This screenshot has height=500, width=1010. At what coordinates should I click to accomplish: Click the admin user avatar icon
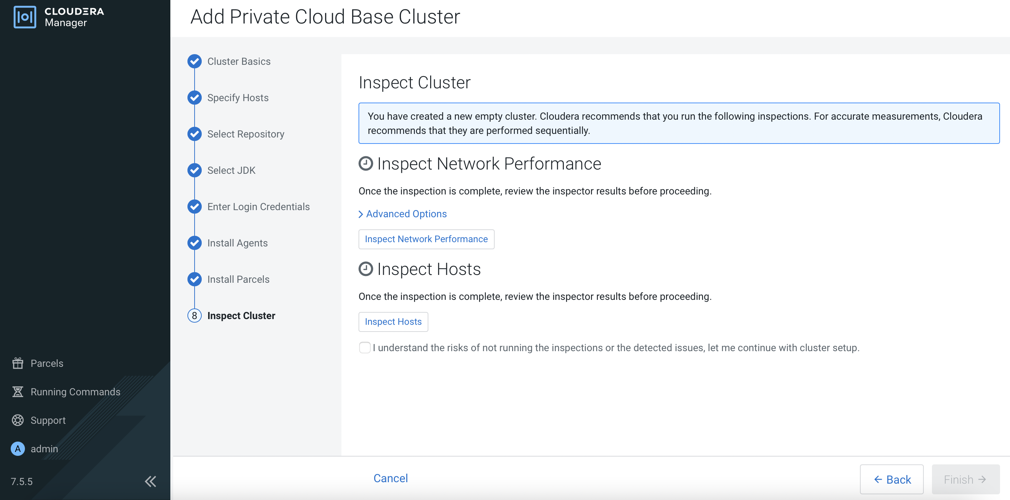pyautogui.click(x=18, y=449)
